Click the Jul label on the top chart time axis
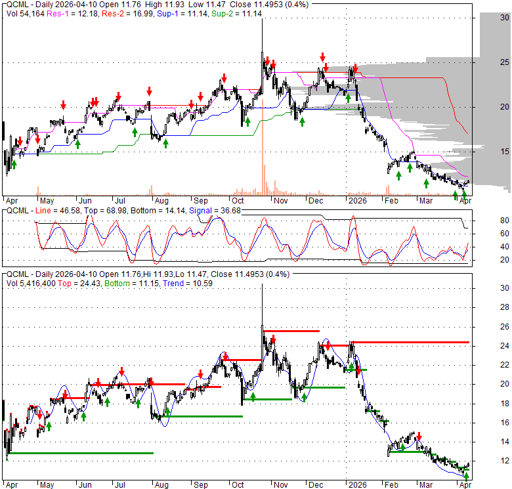This screenshot has height=489, width=512. click(119, 201)
